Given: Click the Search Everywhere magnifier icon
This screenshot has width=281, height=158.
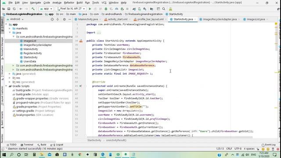Looking at the screenshot, I should tap(164, 9).
